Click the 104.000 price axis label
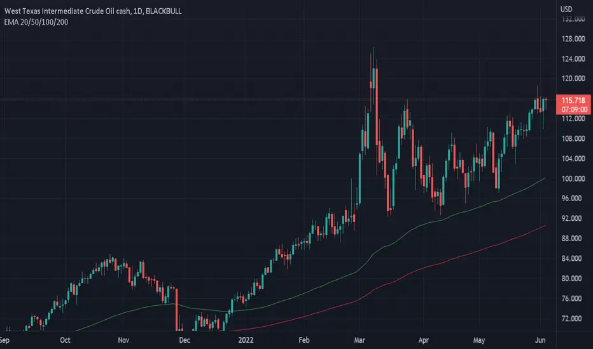Screen dimensions: 593x349 click(573, 159)
